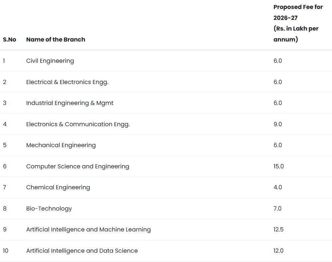Click the 7.0 fee value
This screenshot has height=262, width=332.
coord(277,209)
